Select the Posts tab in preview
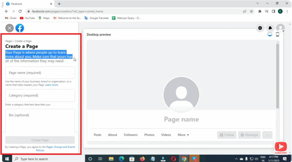The width and height of the screenshot is (292, 162). point(98,135)
